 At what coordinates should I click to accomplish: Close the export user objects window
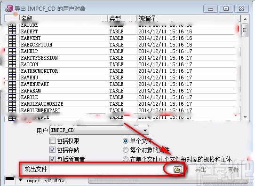pos(241,8)
